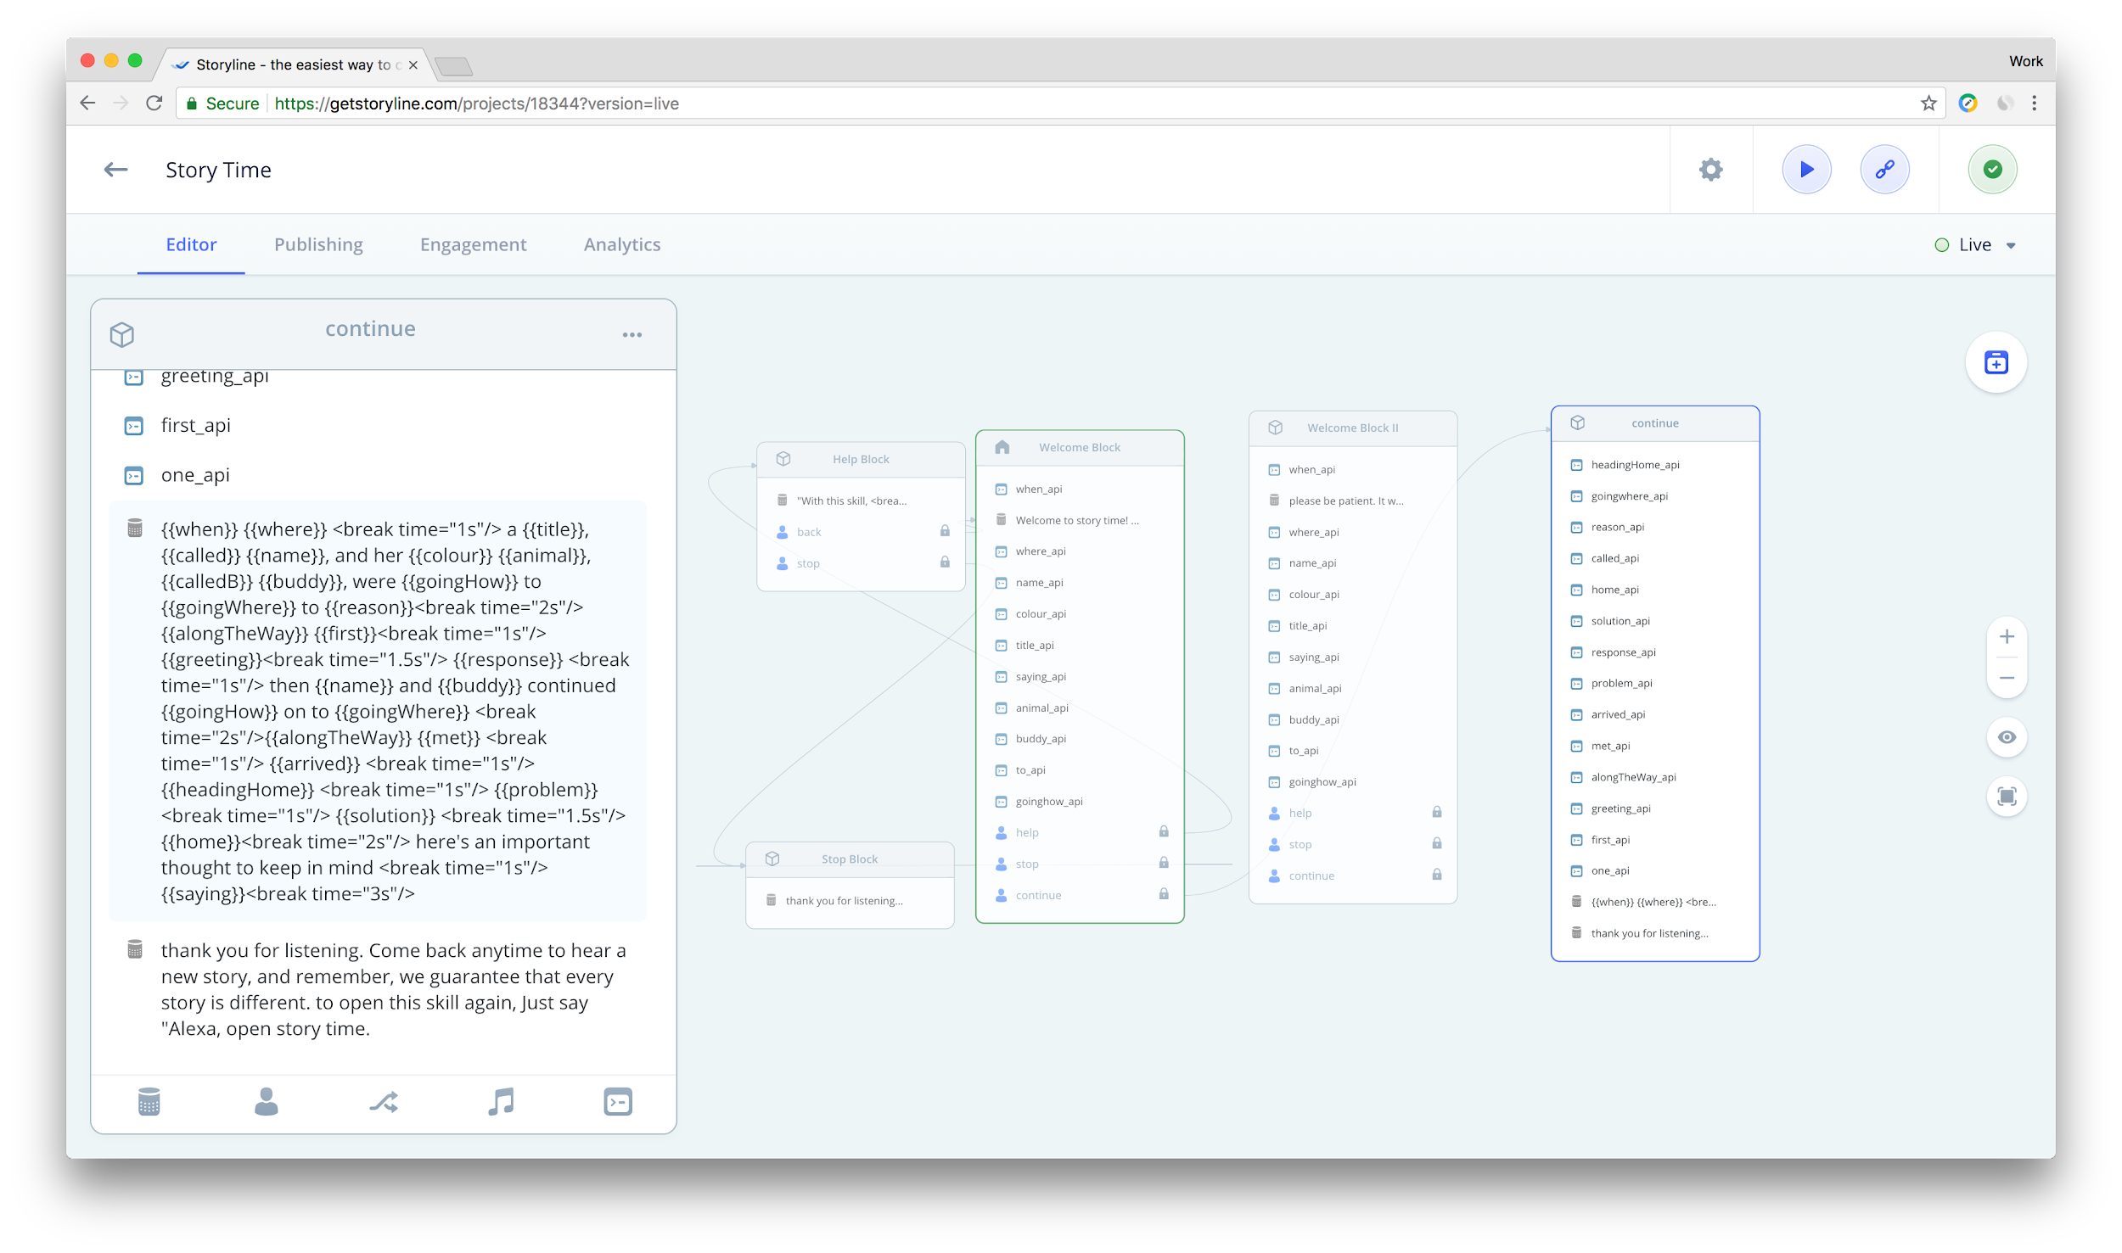Expand the Live version dropdown
The width and height of the screenshot is (2122, 1253).
pos(2011,245)
